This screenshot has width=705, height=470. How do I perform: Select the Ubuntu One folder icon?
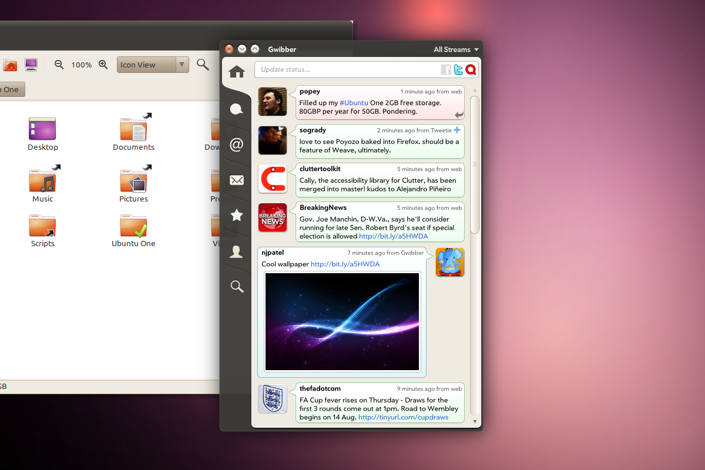tap(134, 226)
